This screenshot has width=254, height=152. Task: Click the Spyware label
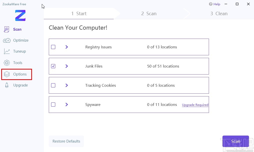coord(93,105)
